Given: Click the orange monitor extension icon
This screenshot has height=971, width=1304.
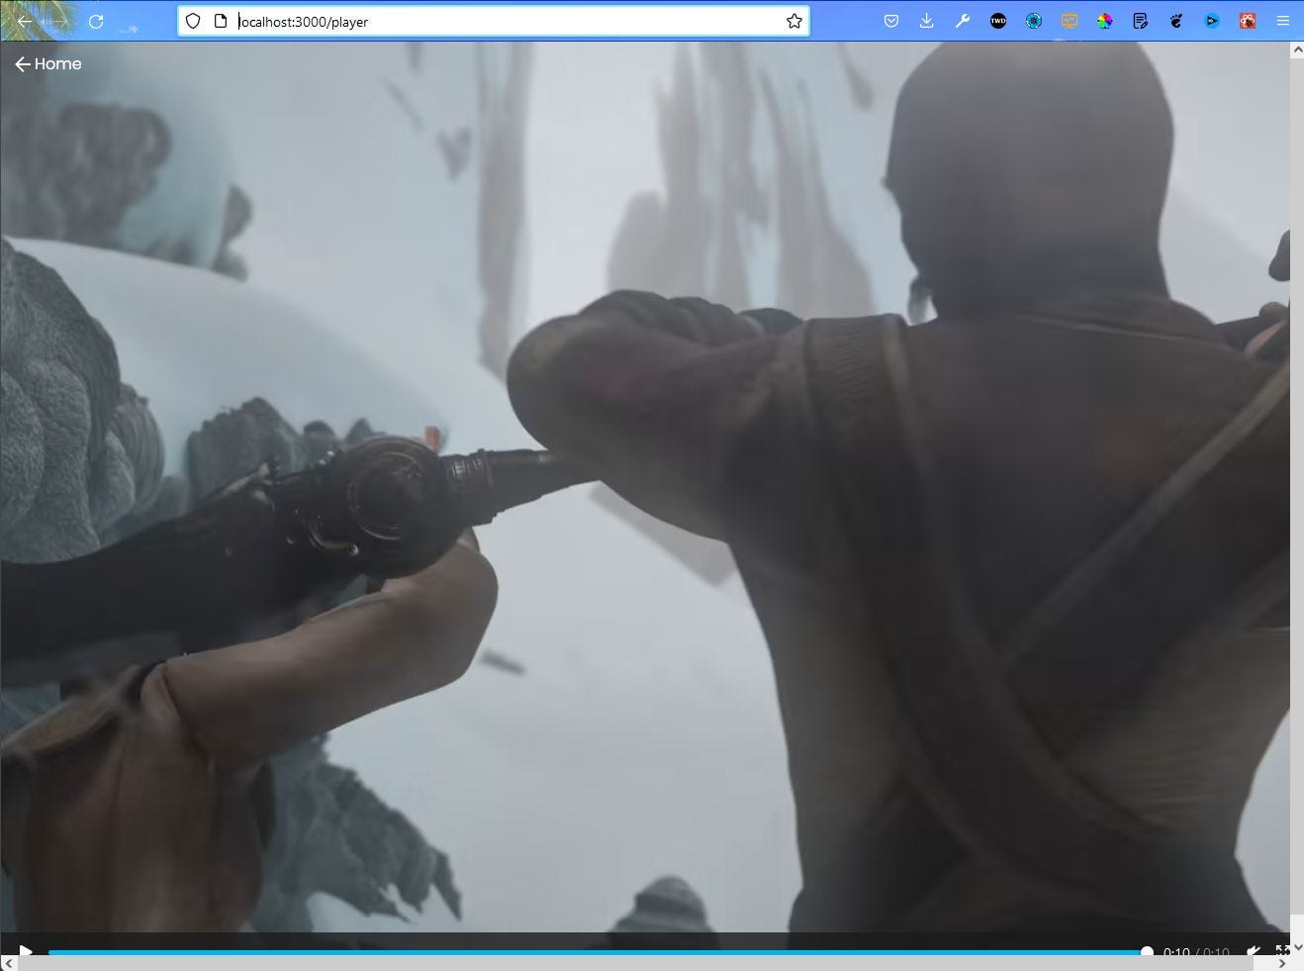Looking at the screenshot, I should 1070,21.
